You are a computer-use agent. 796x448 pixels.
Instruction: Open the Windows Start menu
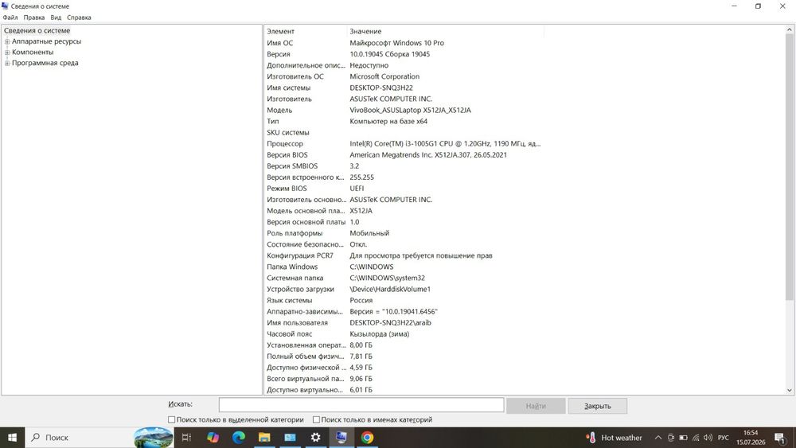click(12, 438)
